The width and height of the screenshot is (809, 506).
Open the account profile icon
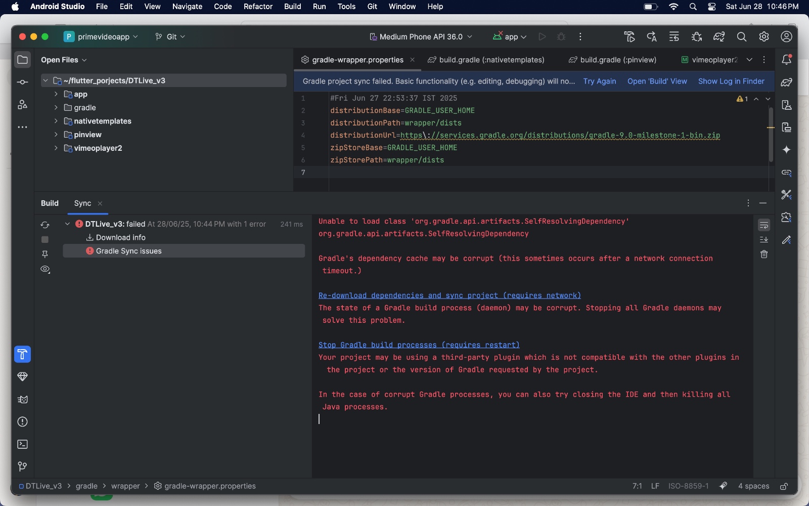pyautogui.click(x=786, y=36)
